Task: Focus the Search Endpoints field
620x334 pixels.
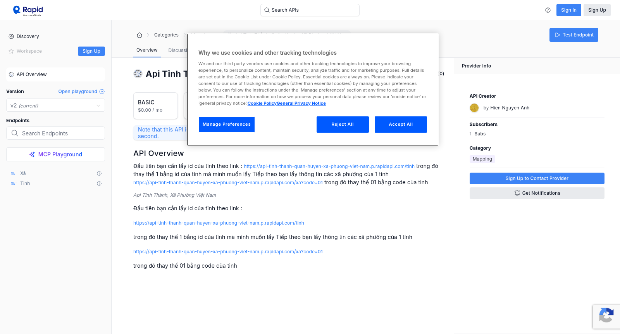Action: click(x=55, y=133)
